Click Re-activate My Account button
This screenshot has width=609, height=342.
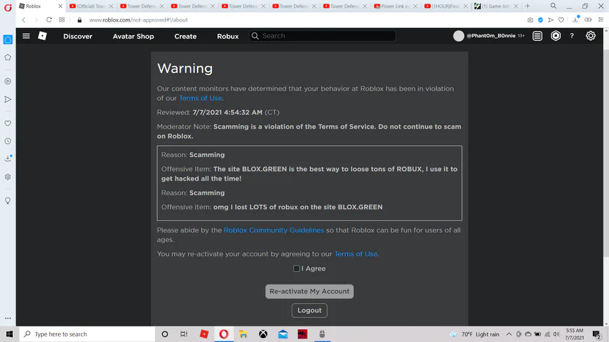coord(309,291)
